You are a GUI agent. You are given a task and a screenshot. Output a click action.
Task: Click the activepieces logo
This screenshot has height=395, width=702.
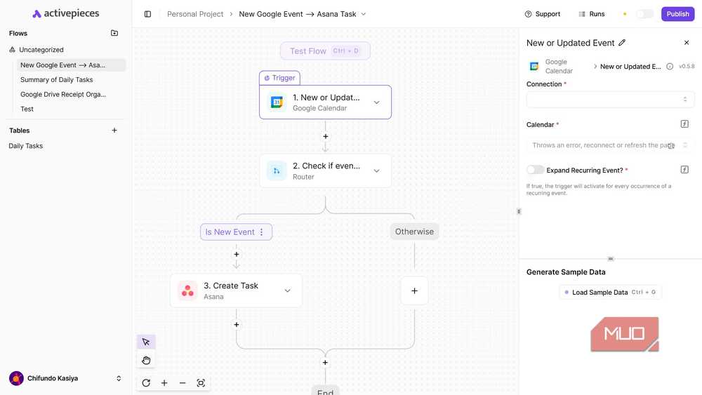pyautogui.click(x=66, y=13)
